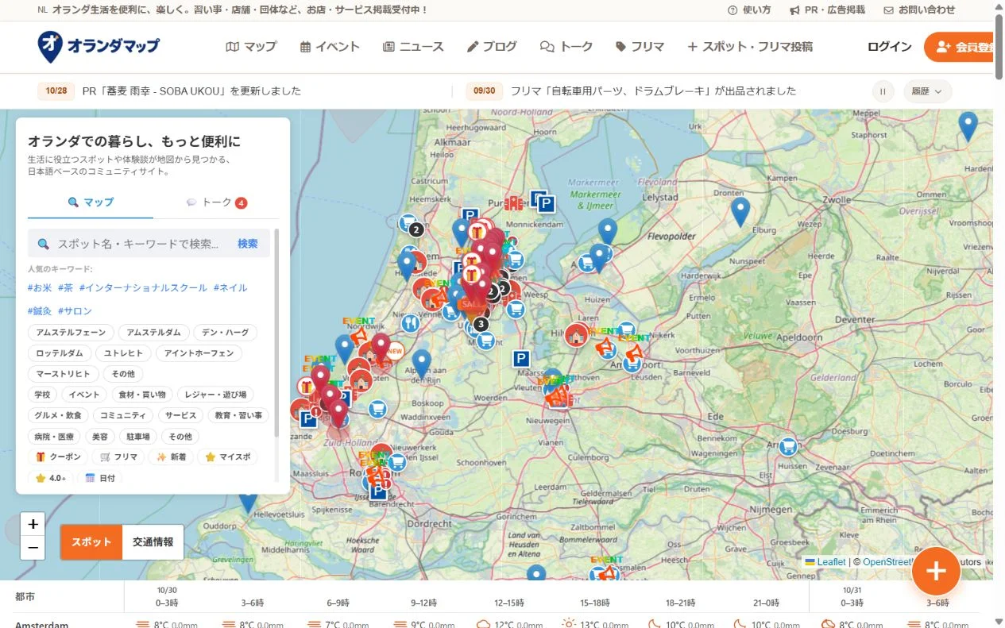Open PR・広告掲載 link
Screen dimensions: 1005x628
[827, 10]
